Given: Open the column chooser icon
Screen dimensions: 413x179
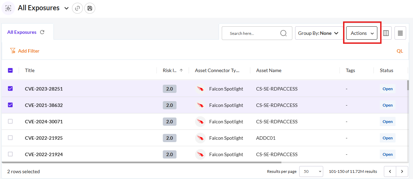Looking at the screenshot, I should click(x=386, y=33).
